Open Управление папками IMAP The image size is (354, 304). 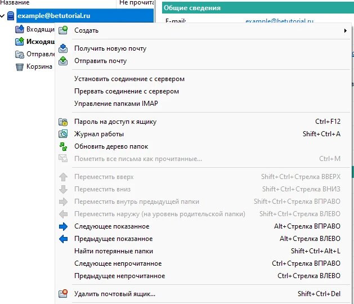[203, 104]
